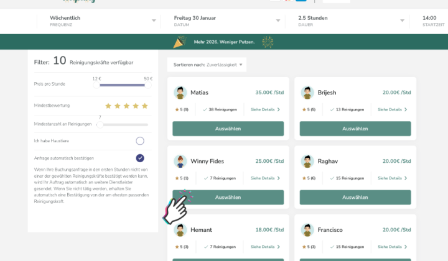448x261 pixels.
Task: Click Raghav's profile avatar
Action: [x=307, y=161]
